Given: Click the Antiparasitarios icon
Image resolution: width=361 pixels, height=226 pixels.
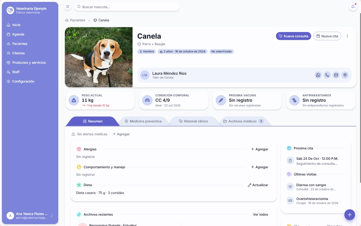Looking at the screenshot, I should click(x=295, y=100).
